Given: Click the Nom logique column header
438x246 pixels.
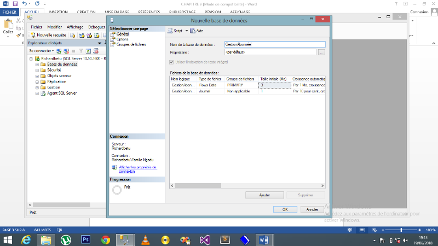Looking at the screenshot, I should point(183,79).
